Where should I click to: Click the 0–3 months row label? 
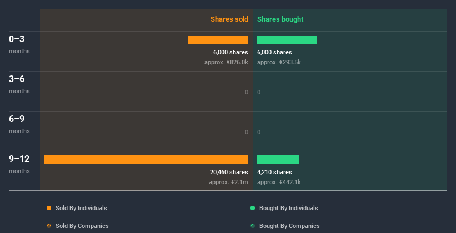[x=19, y=44]
